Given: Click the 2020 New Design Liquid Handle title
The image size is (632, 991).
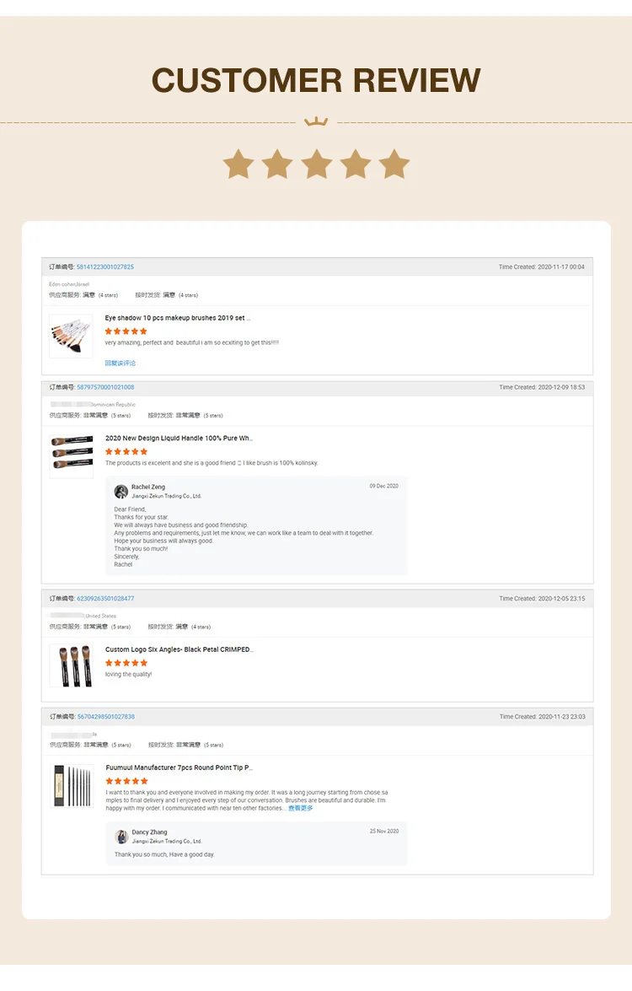Looking at the screenshot, I should coord(179,439).
